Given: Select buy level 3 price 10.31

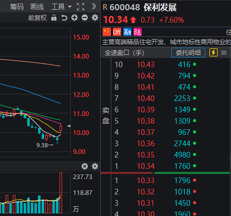Looking at the screenshot, I should coord(146,203).
